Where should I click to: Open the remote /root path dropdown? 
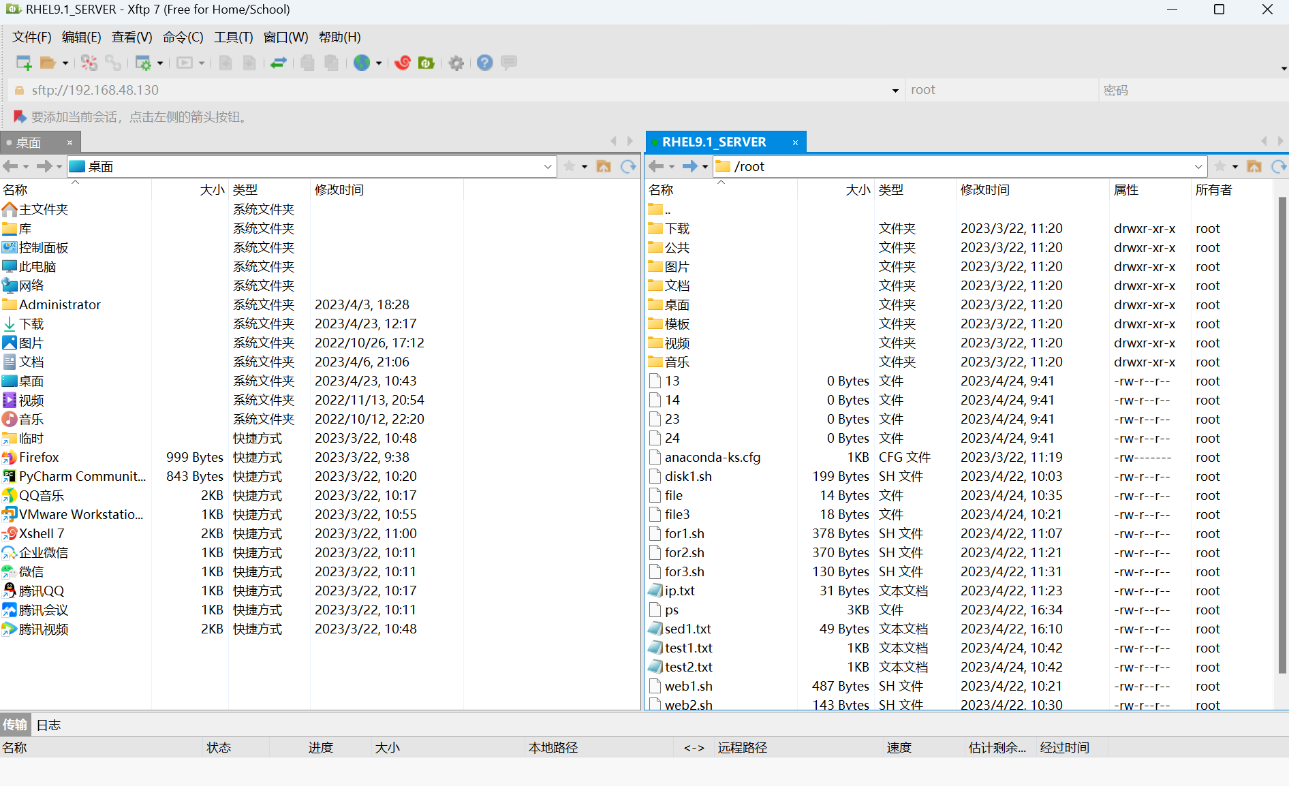(1198, 166)
